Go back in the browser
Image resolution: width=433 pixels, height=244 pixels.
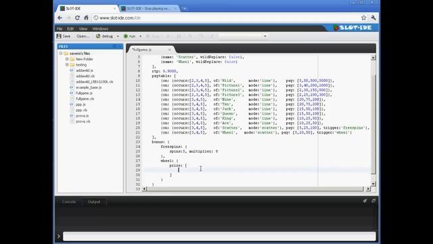pos(60,18)
